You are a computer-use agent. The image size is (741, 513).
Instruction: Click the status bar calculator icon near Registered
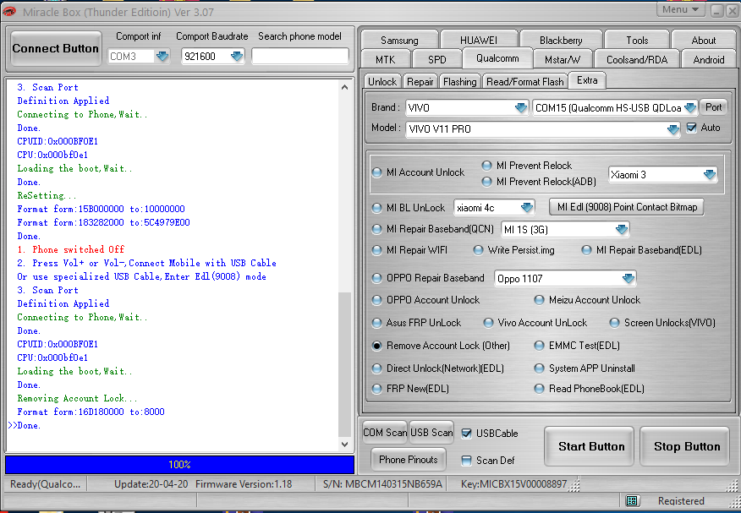click(x=632, y=500)
